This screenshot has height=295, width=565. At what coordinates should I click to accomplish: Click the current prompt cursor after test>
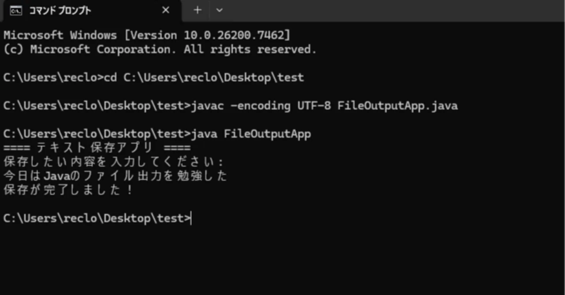click(192, 218)
